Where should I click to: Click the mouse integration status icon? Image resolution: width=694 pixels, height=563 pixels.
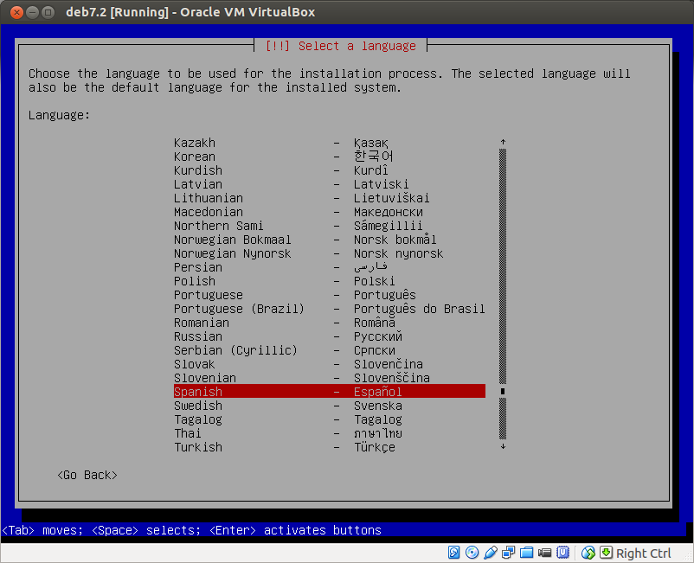[588, 553]
